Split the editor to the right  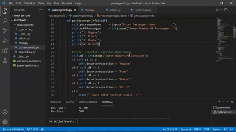(x=226, y=10)
